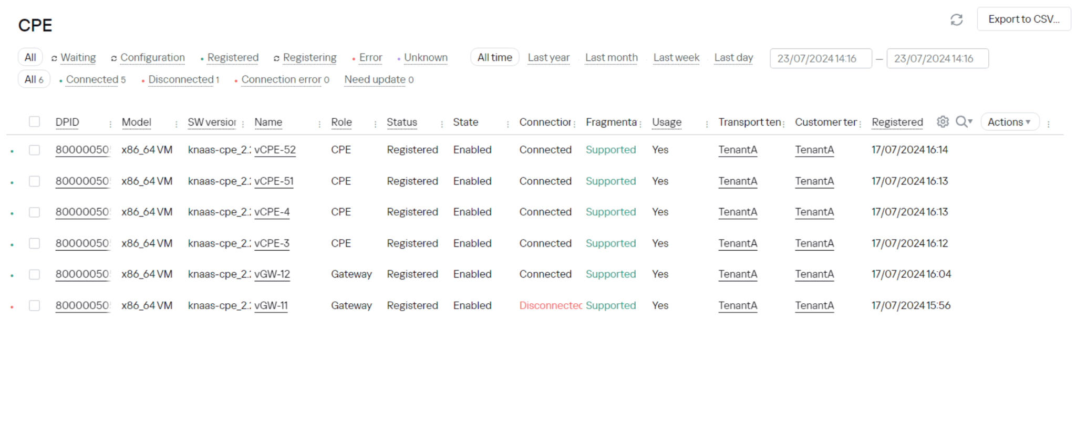Open Usage column options menu
Screen dimensions: 1076x432
[707, 124]
